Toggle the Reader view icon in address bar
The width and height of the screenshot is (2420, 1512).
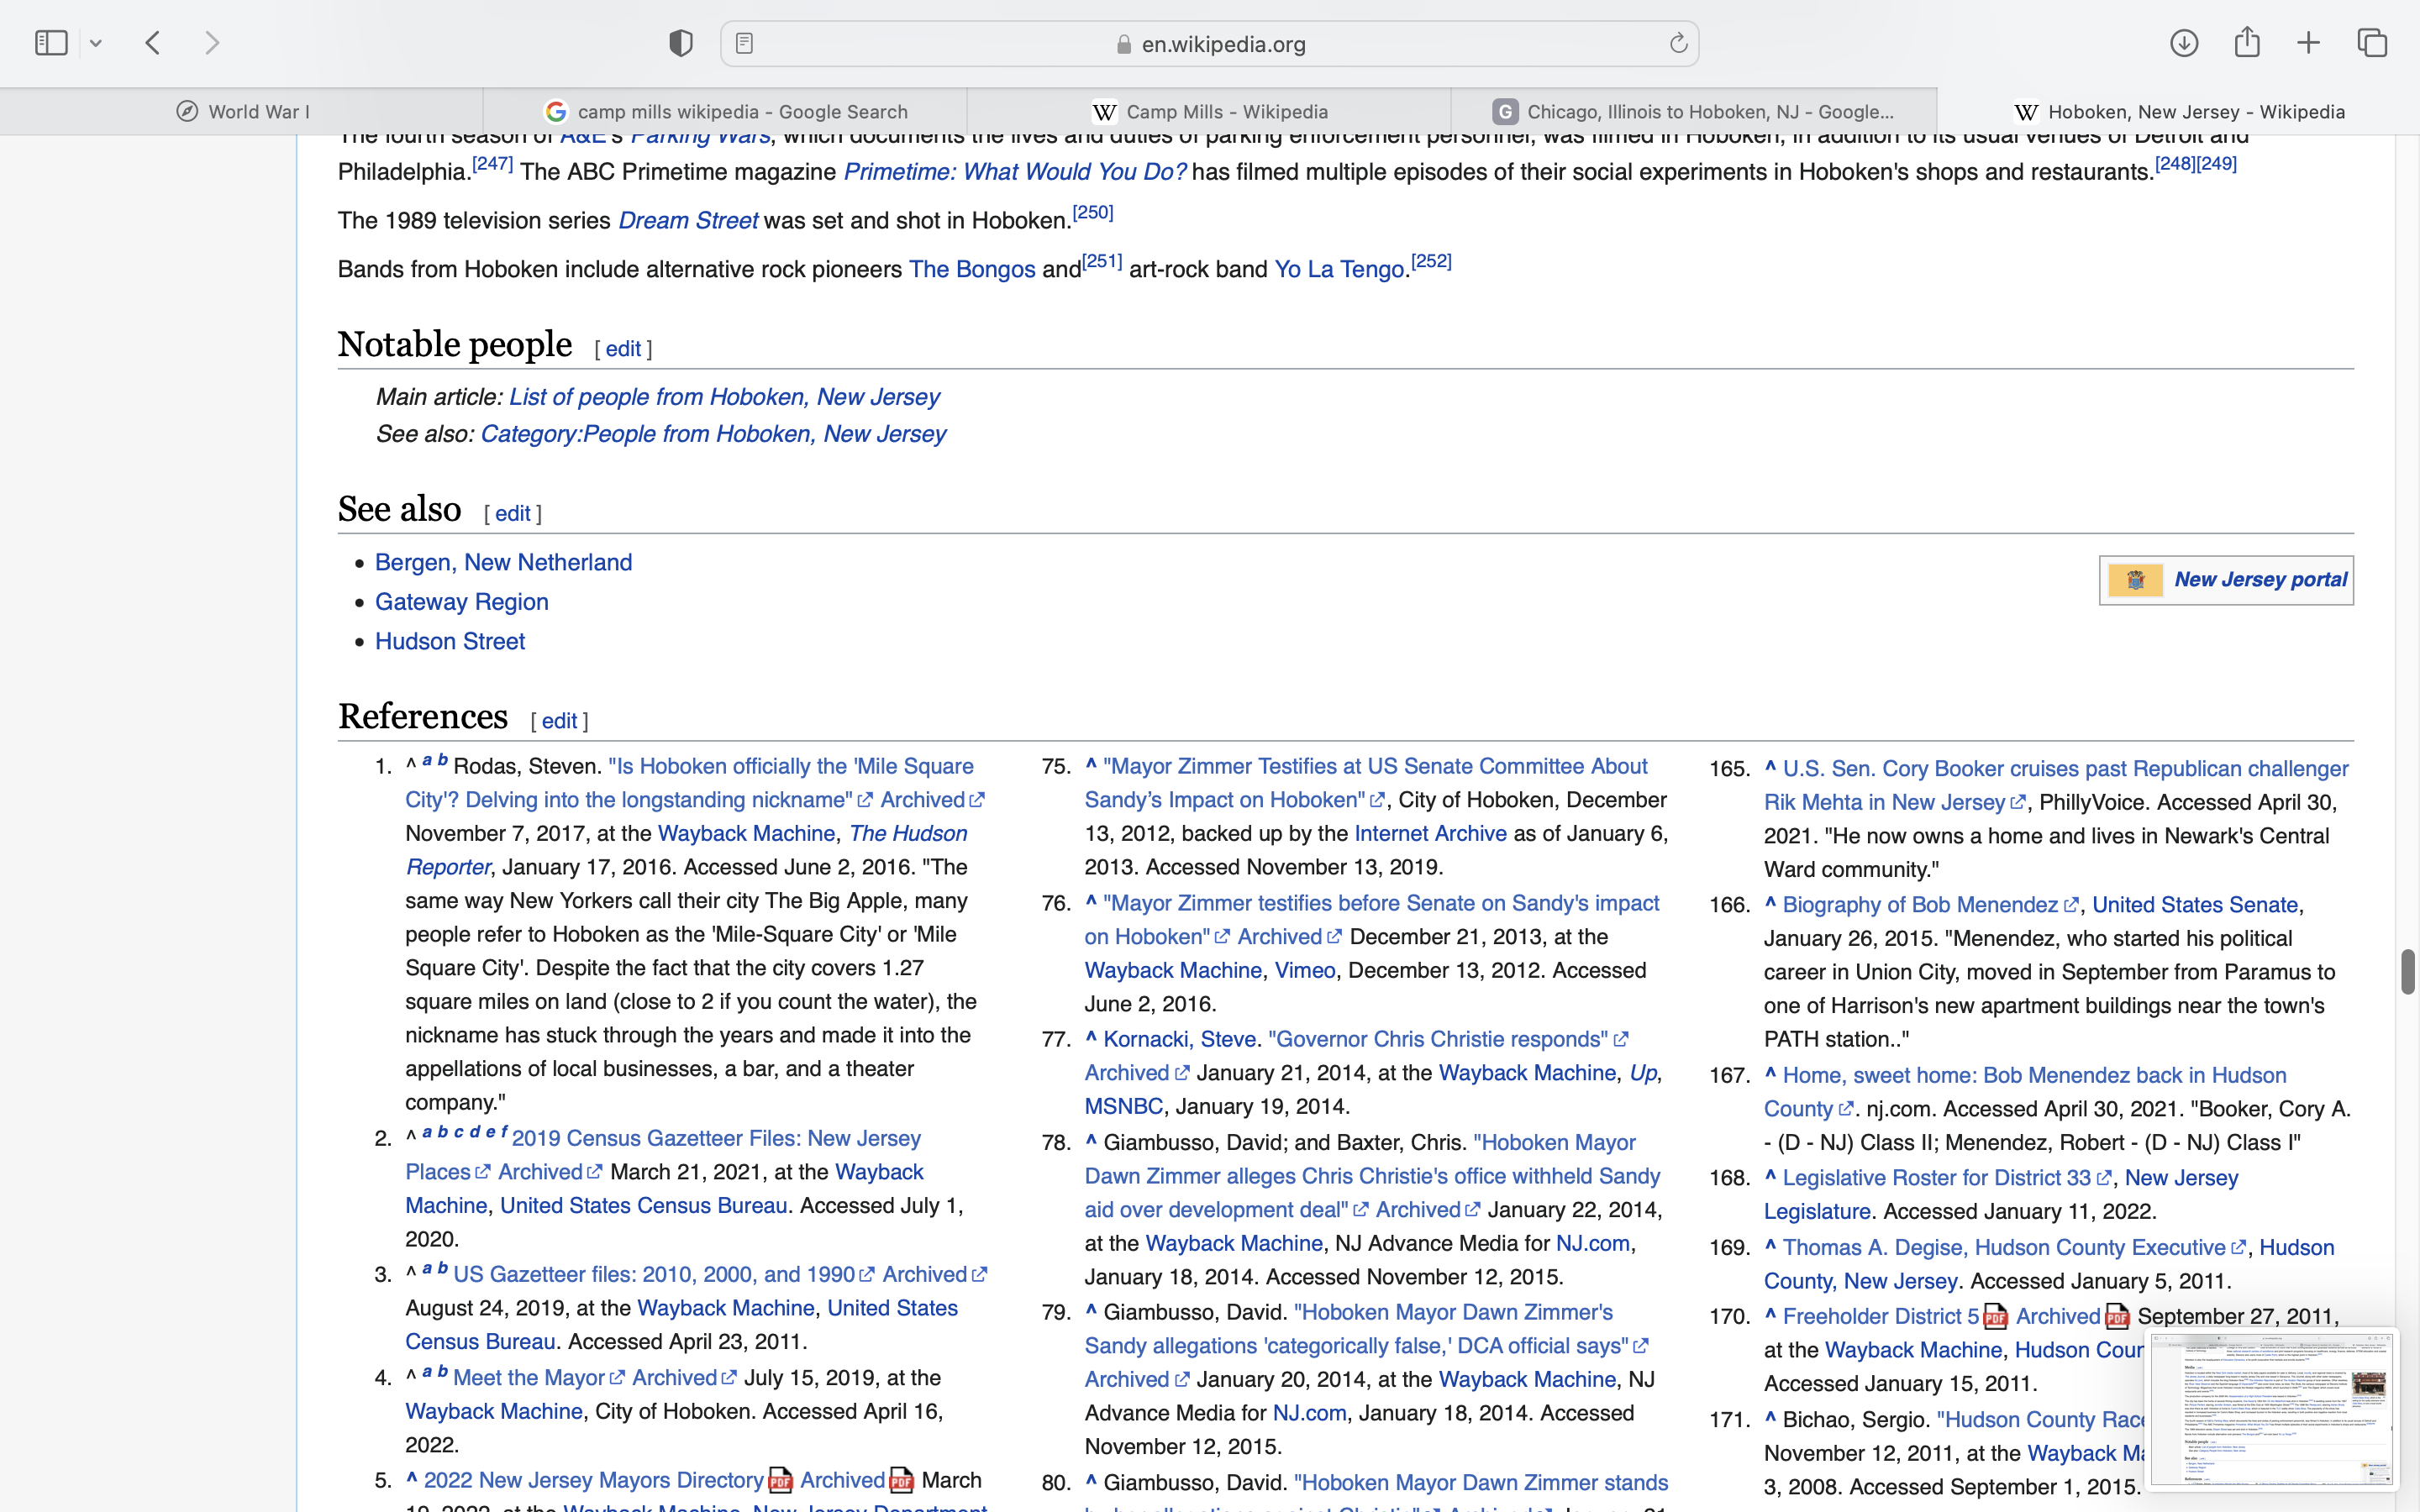(x=744, y=43)
